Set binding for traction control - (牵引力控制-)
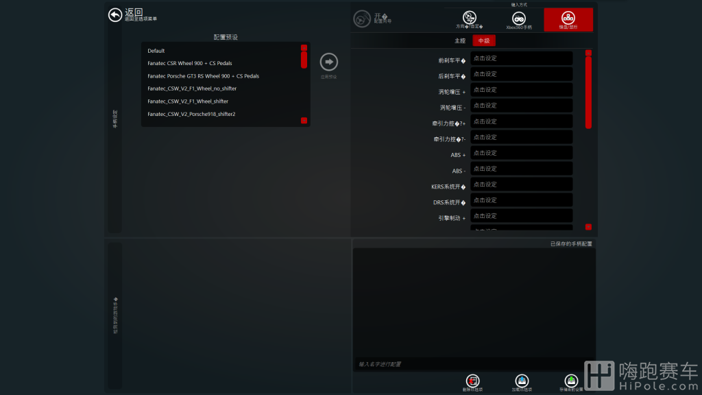The image size is (702, 395). [522, 137]
